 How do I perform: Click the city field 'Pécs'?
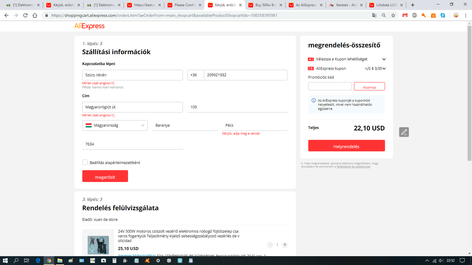[x=255, y=125]
